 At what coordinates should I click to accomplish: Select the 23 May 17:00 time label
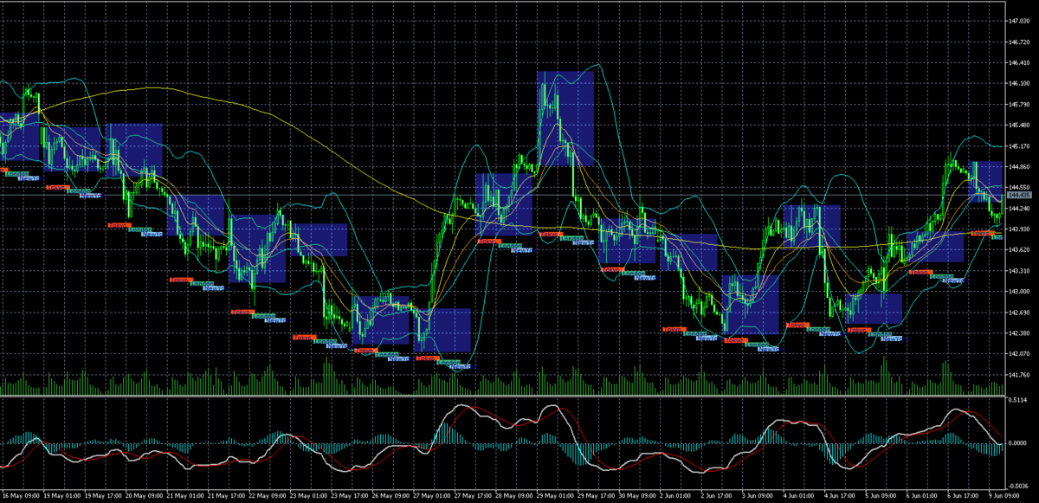coord(352,498)
